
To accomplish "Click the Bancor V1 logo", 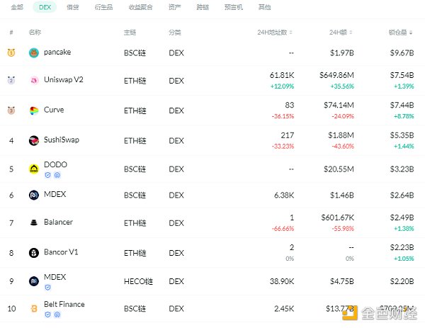I will [x=34, y=253].
